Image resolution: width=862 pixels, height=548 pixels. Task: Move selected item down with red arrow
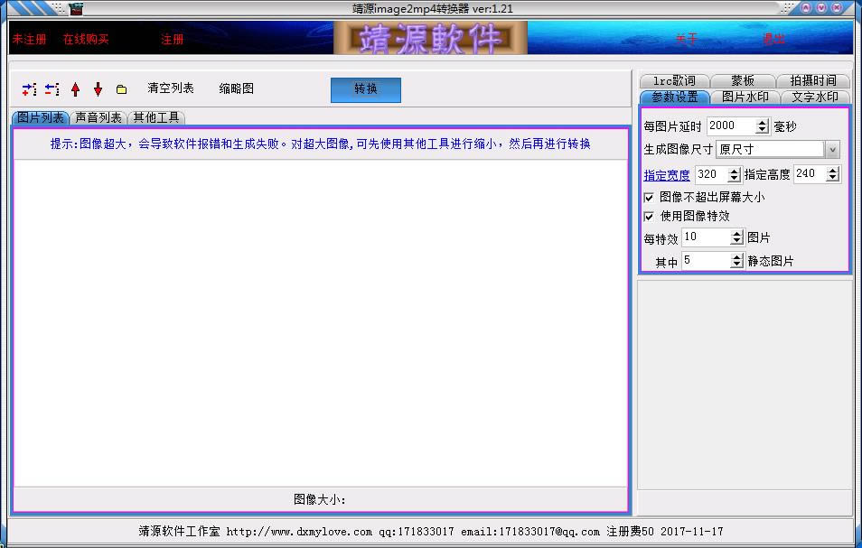pos(98,89)
